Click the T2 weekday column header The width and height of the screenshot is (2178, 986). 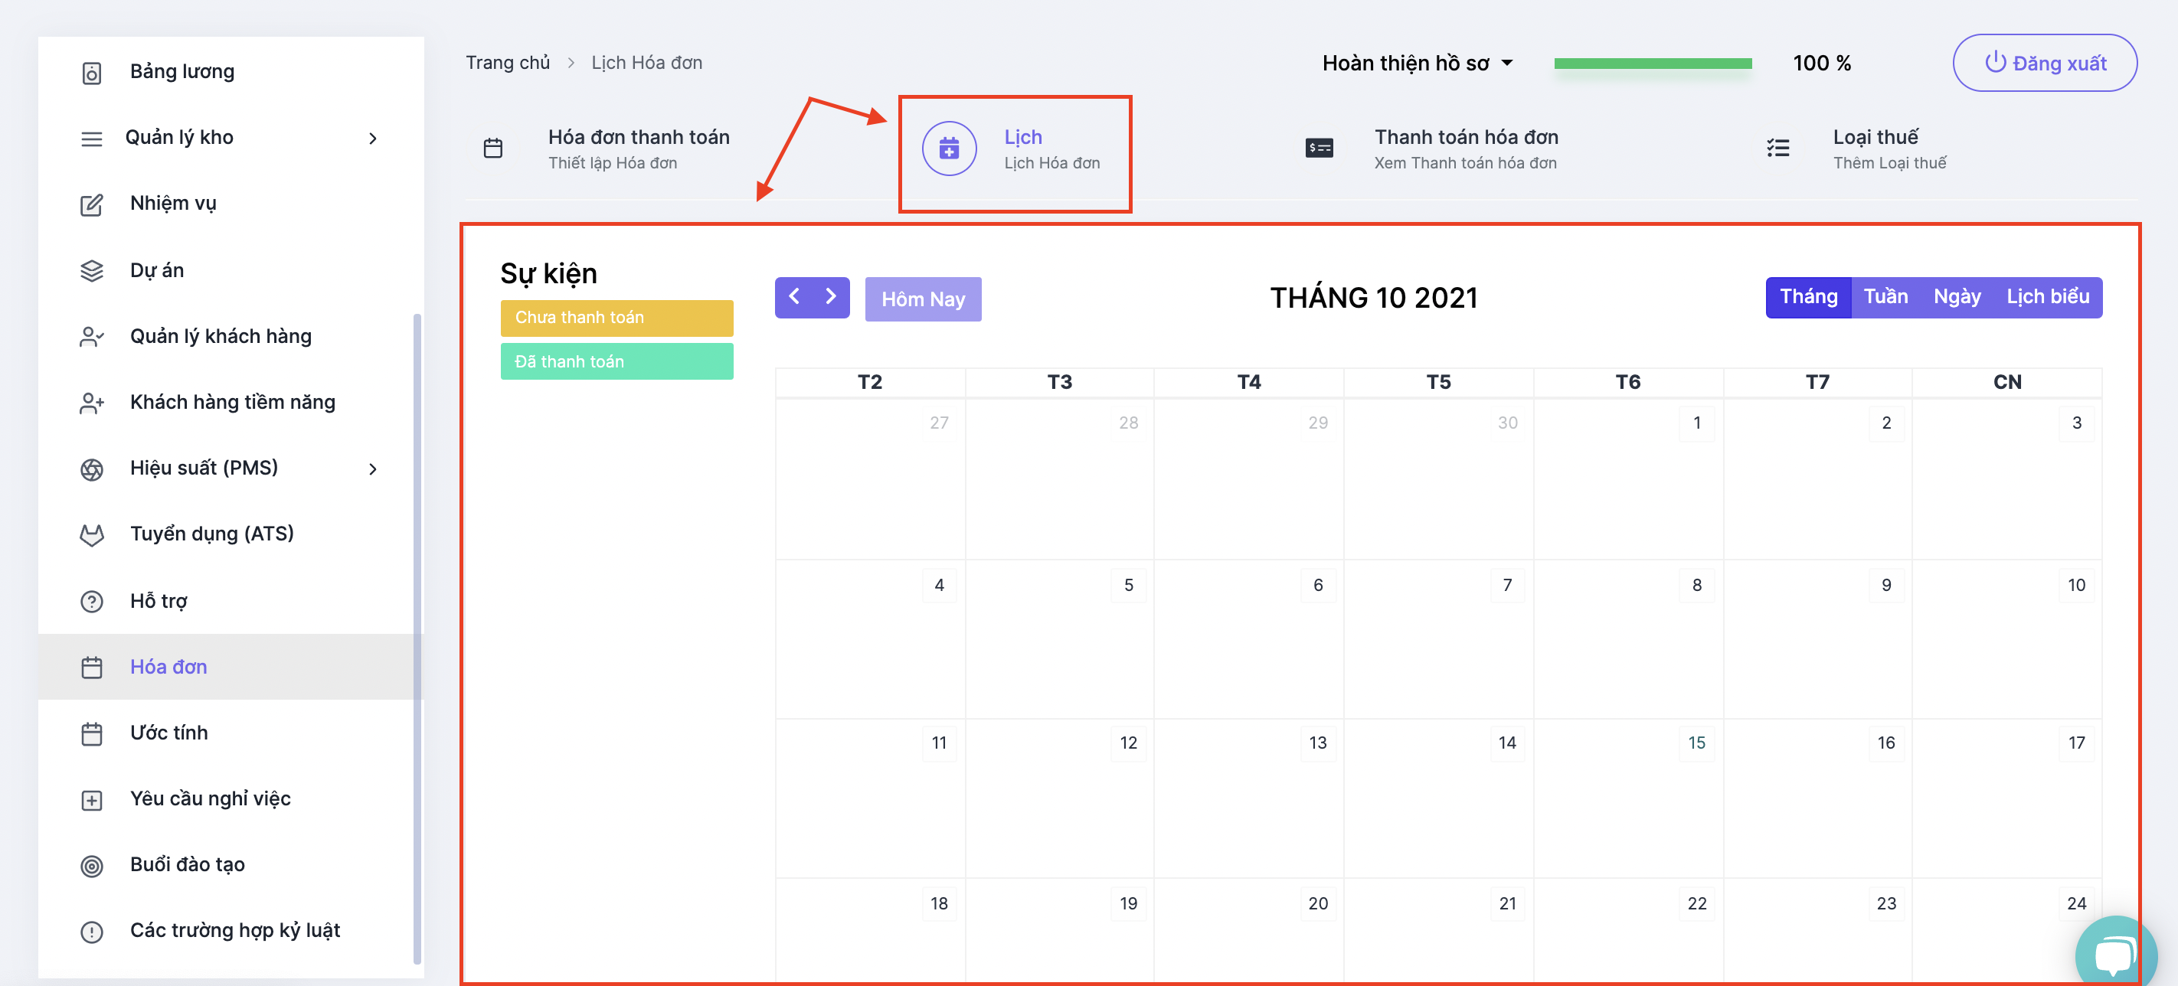[870, 383]
